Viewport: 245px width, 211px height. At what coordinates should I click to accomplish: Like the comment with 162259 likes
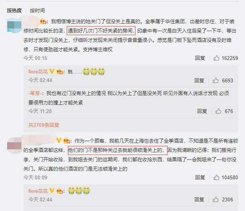coord(216,58)
